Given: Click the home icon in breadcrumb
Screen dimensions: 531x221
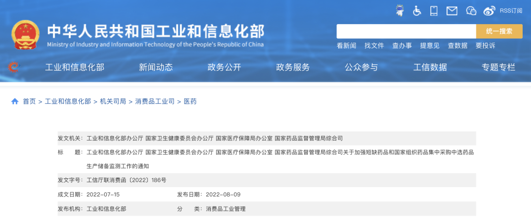Looking at the screenshot, I should [15, 101].
